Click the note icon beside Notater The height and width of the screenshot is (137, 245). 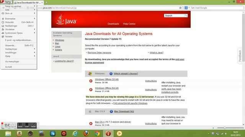click(x=3, y=37)
